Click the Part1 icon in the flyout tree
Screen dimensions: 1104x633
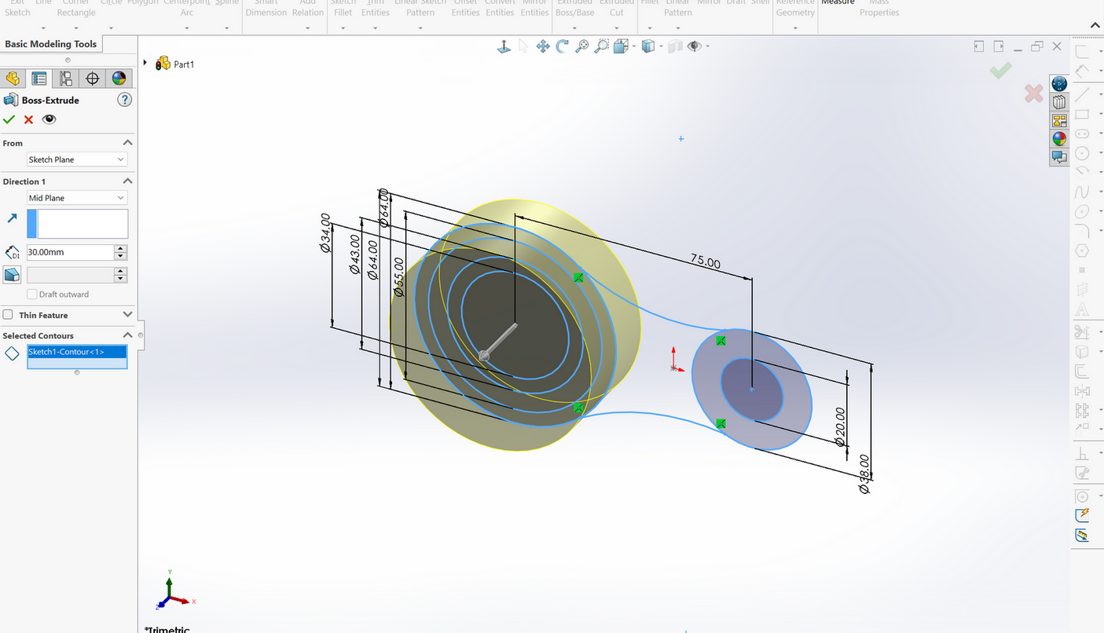(x=163, y=64)
